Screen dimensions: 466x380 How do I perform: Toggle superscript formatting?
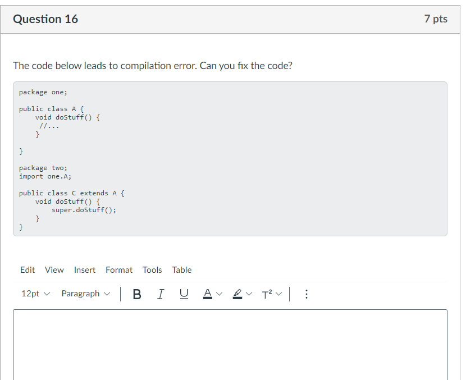(267, 294)
